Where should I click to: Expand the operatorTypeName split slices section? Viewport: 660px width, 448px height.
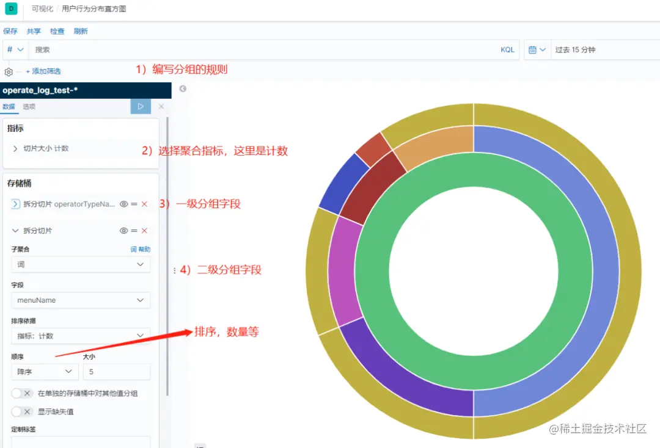[x=15, y=204]
